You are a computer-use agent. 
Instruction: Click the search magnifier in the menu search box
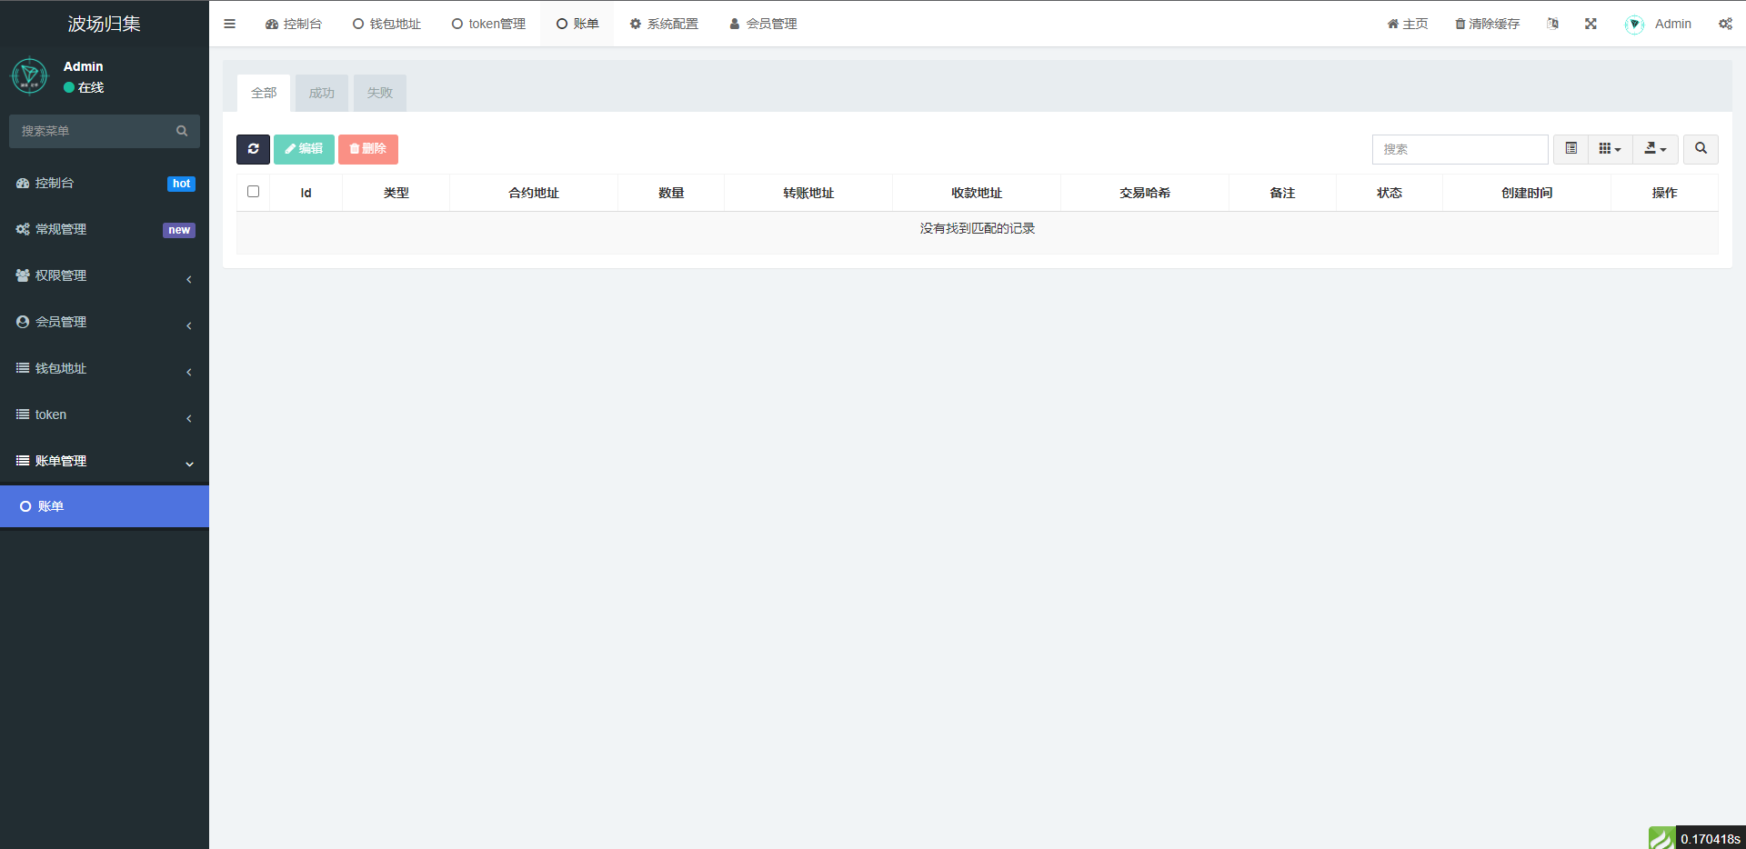[x=182, y=131]
